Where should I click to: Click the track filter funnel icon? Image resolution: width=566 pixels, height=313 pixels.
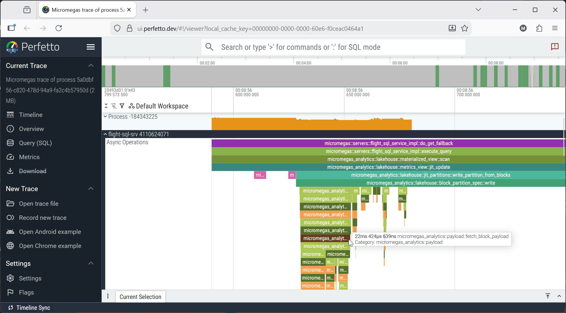coord(122,106)
